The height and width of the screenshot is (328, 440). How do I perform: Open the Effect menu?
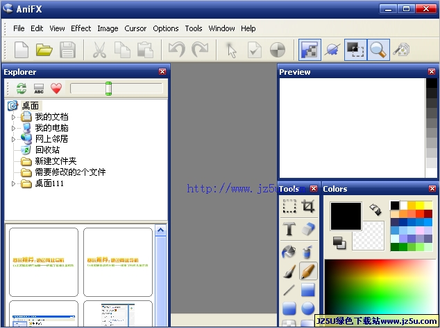tap(81, 28)
